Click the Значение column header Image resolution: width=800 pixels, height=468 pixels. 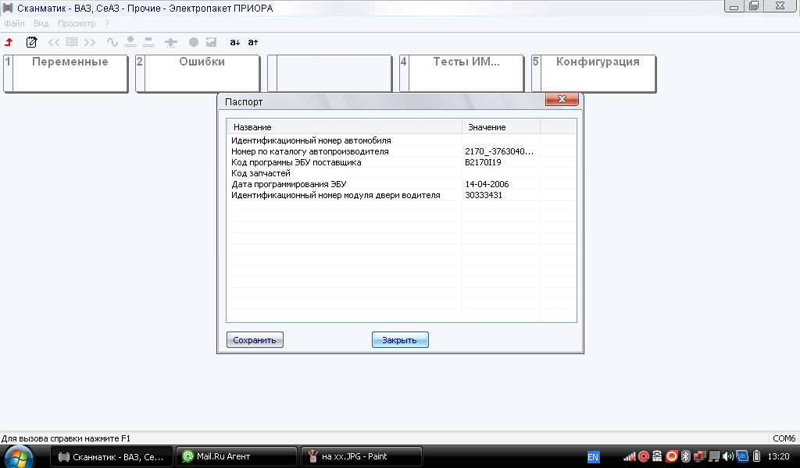point(501,127)
